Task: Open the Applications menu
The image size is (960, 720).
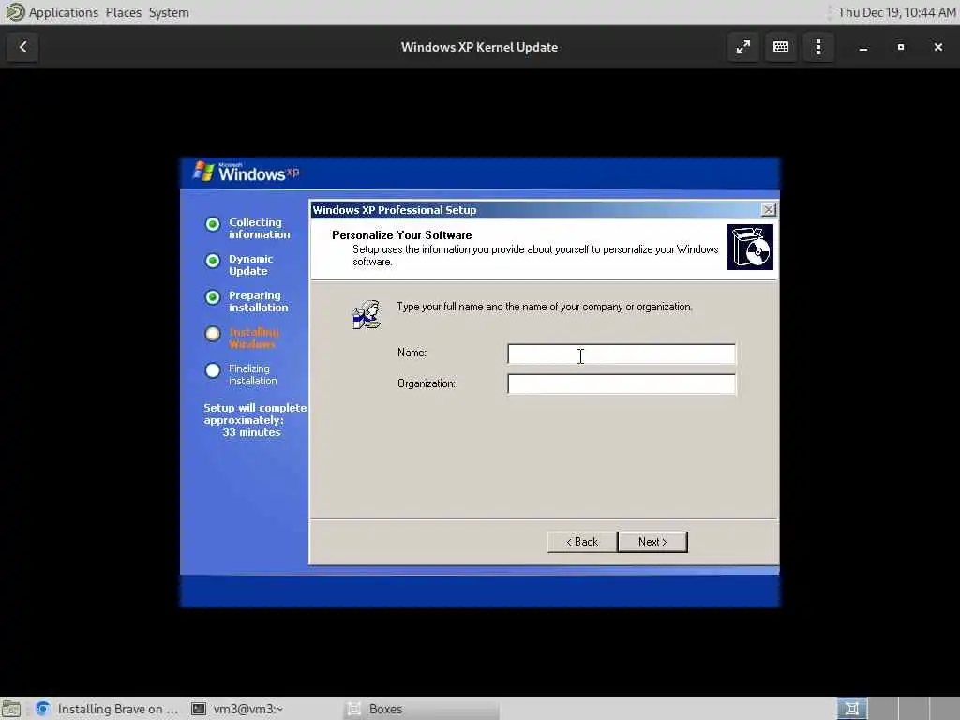Action: pyautogui.click(x=64, y=12)
